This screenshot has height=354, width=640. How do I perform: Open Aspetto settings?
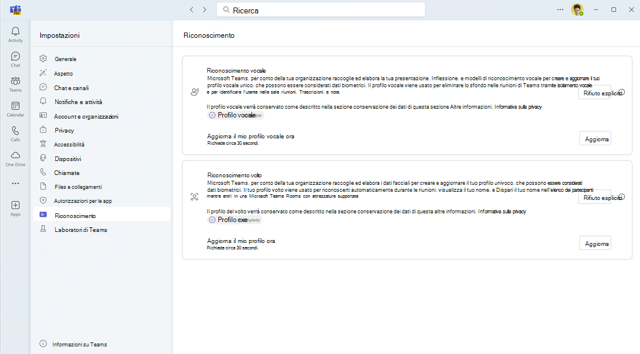coord(102,73)
